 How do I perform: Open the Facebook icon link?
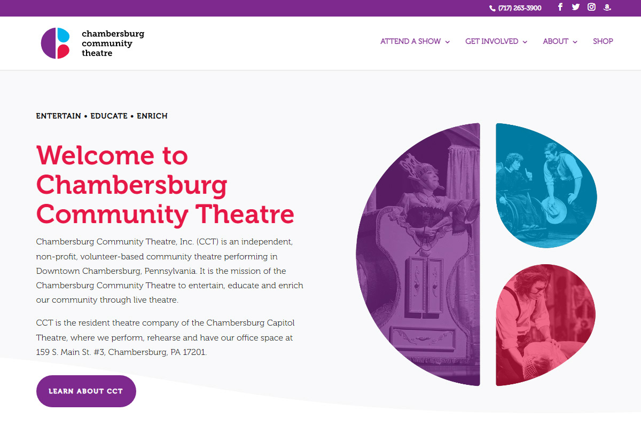pyautogui.click(x=560, y=7)
